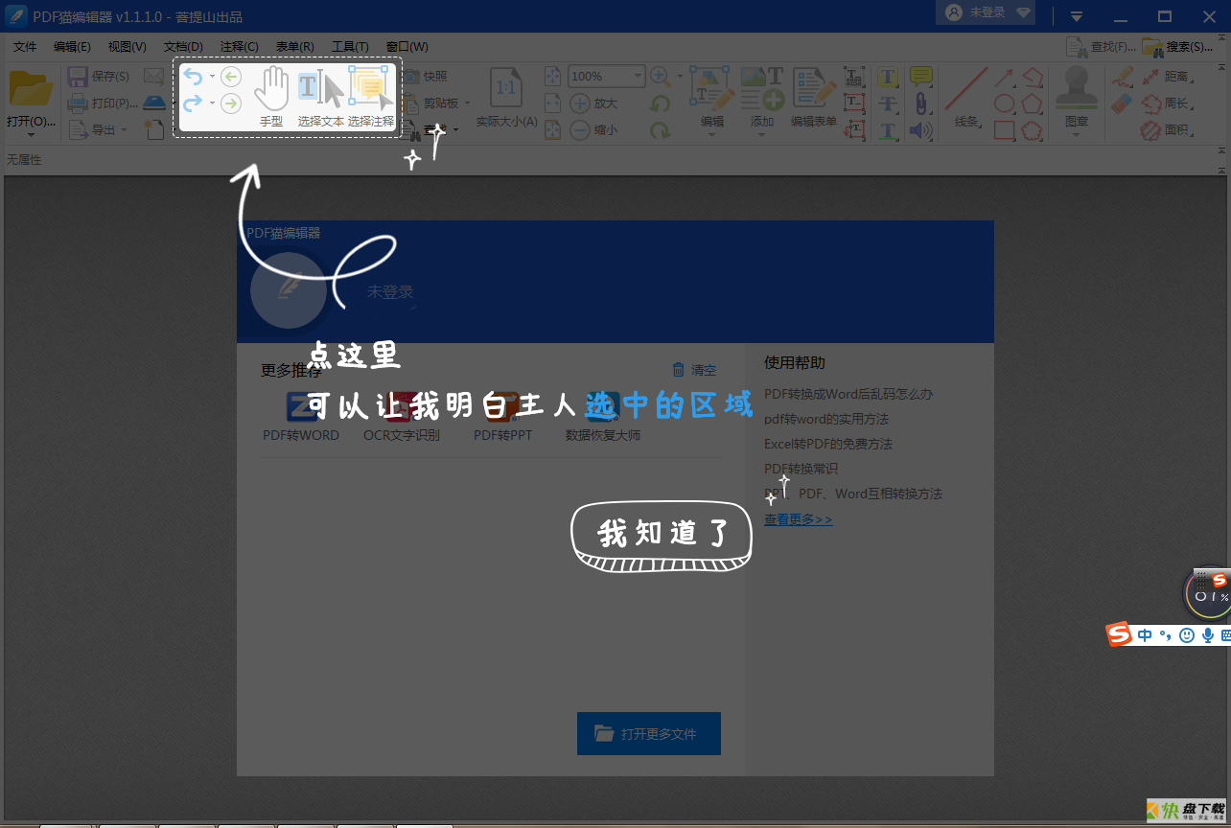The height and width of the screenshot is (828, 1231).
Task: Open the Window 窗口(W) menu
Action: click(x=407, y=47)
